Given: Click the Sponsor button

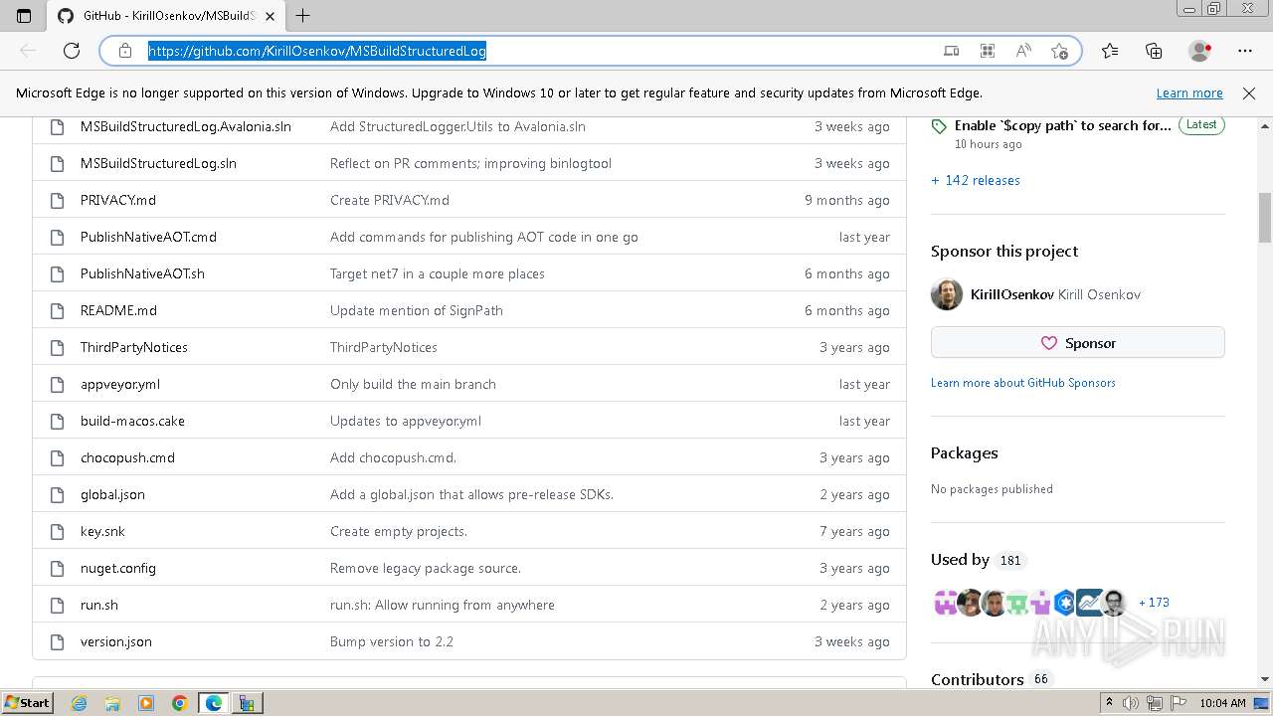Looking at the screenshot, I should [x=1078, y=342].
